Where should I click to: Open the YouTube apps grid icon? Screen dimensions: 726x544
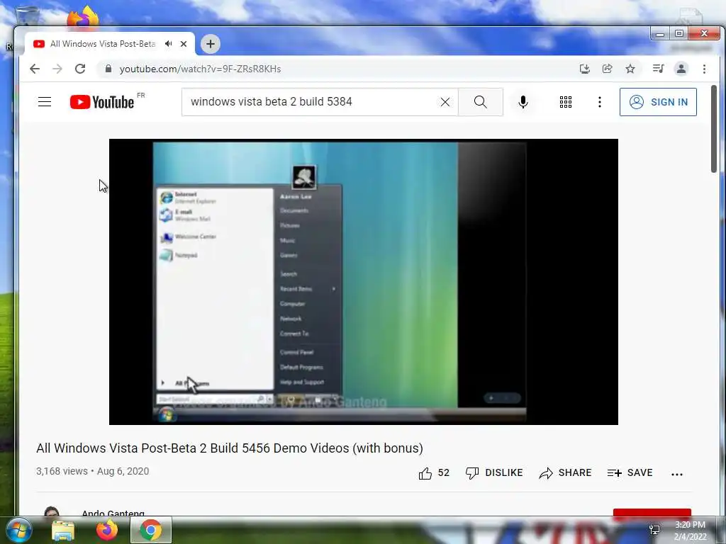pyautogui.click(x=565, y=102)
